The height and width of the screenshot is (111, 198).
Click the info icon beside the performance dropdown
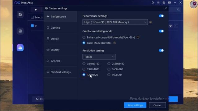(151, 22)
